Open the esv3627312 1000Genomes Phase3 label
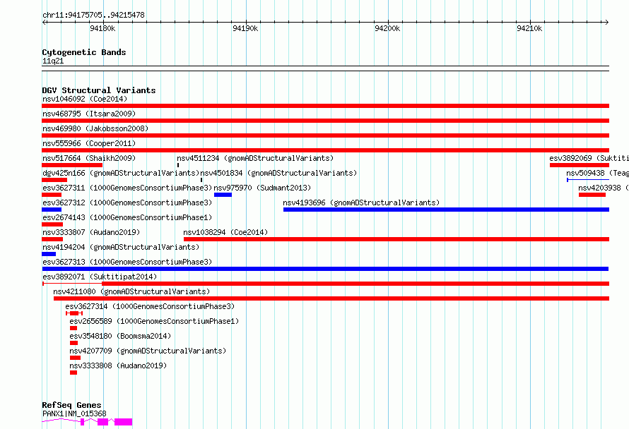The image size is (629, 429). pos(127,203)
